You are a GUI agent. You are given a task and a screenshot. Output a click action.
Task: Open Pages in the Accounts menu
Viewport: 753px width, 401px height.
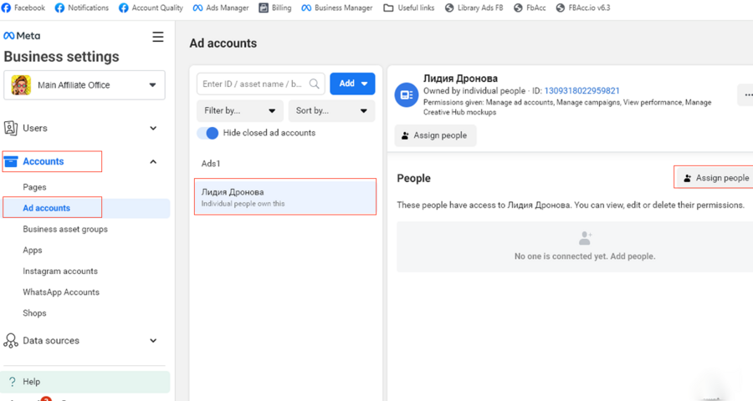click(x=34, y=187)
